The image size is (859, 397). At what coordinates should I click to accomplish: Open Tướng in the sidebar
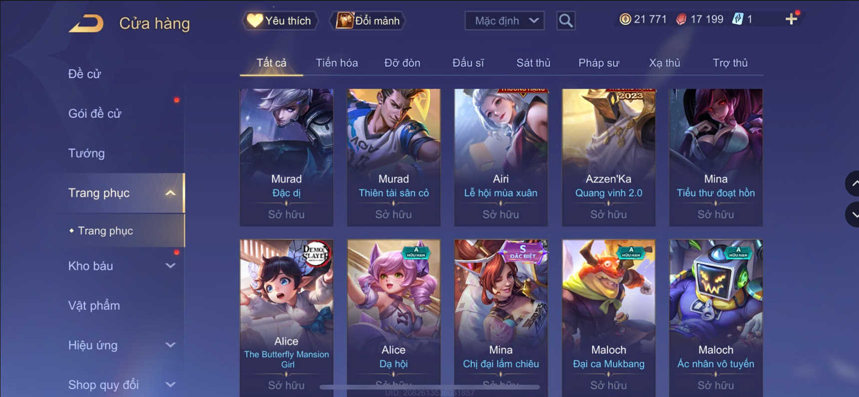[x=86, y=153]
